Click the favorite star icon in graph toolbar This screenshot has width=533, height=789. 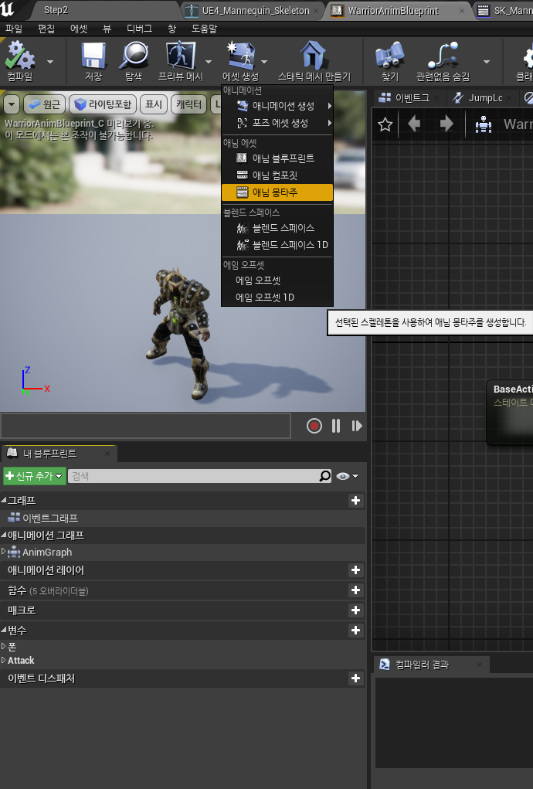(x=385, y=124)
